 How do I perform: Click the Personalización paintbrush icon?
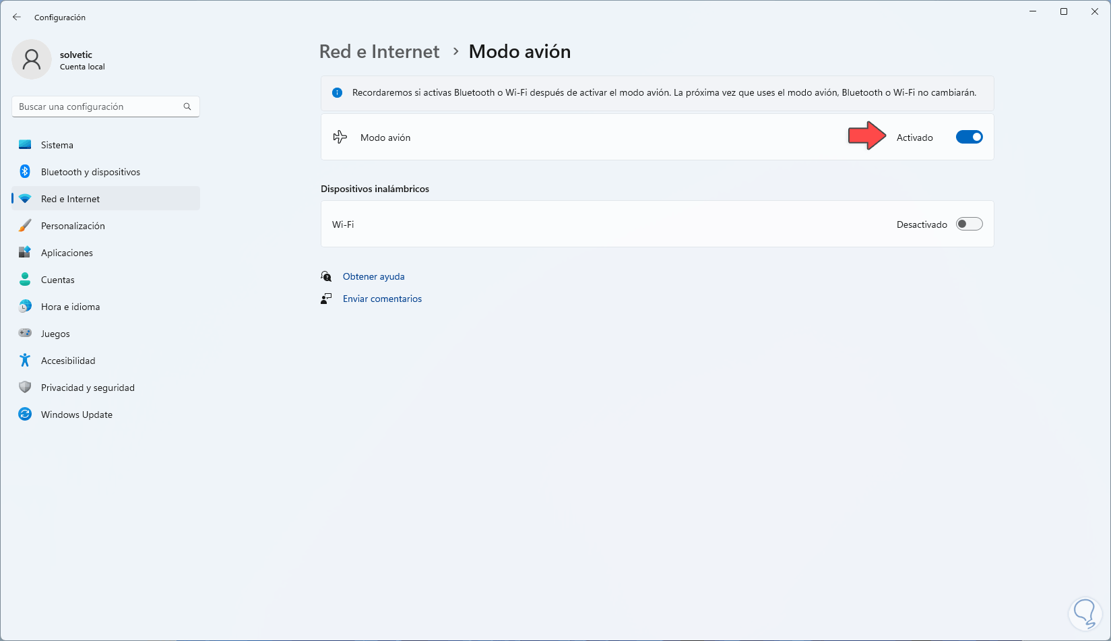(x=25, y=226)
